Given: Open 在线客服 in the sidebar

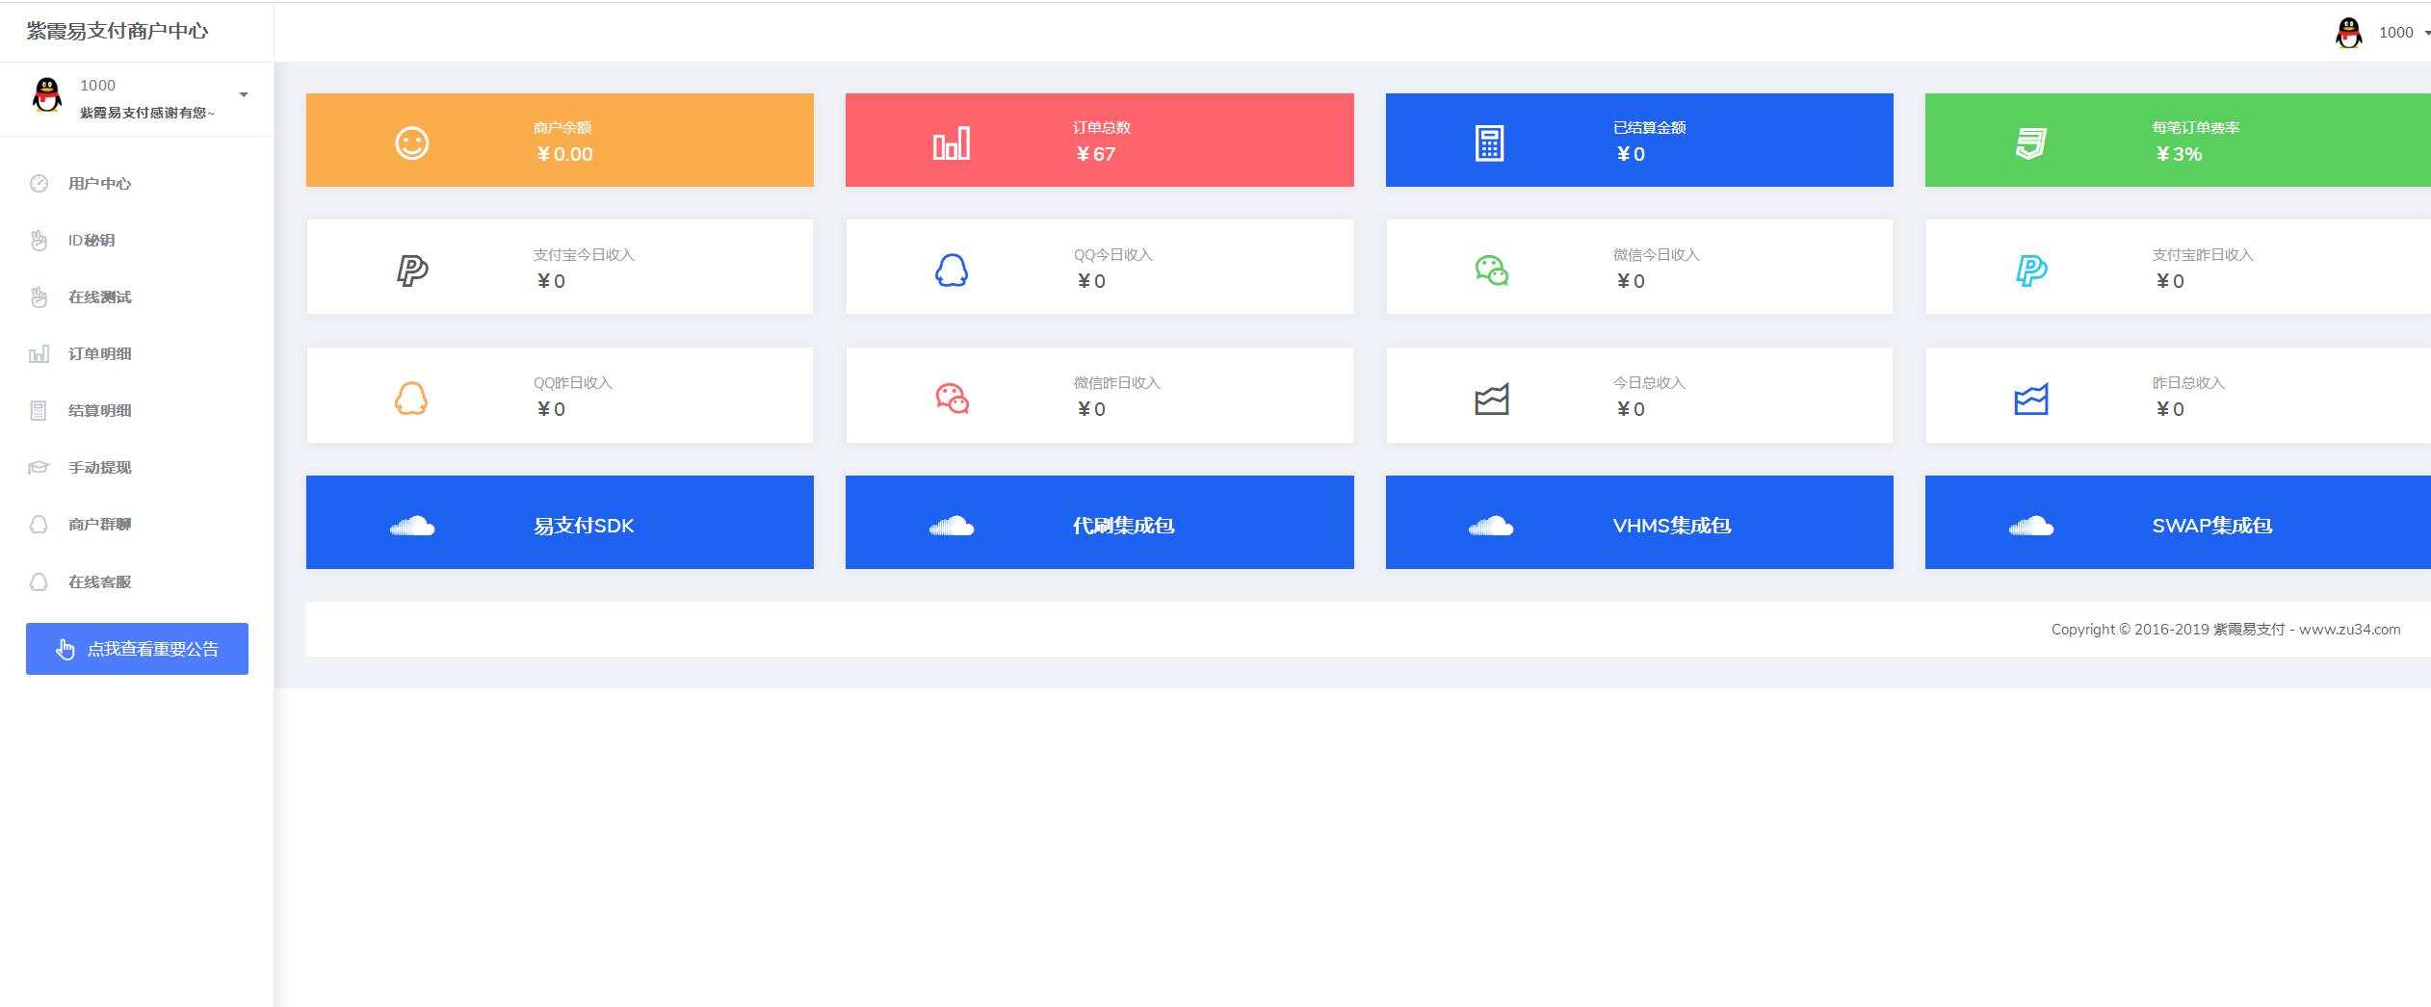Looking at the screenshot, I should [x=99, y=582].
